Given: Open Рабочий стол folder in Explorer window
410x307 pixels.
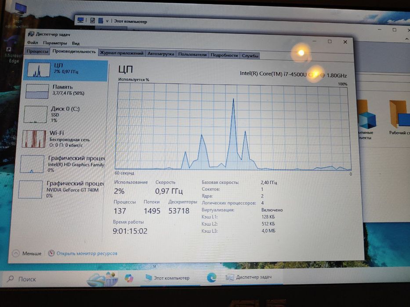Looking at the screenshot, I should coord(399,118).
